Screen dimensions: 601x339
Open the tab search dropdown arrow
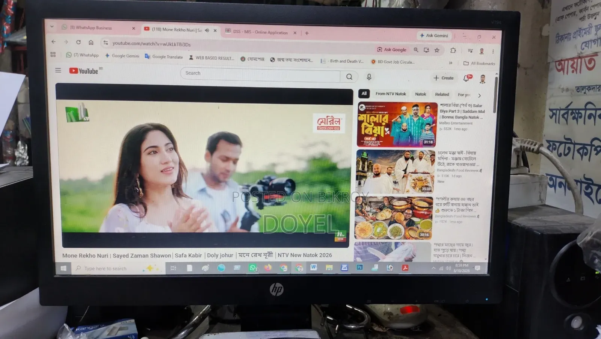click(52, 26)
